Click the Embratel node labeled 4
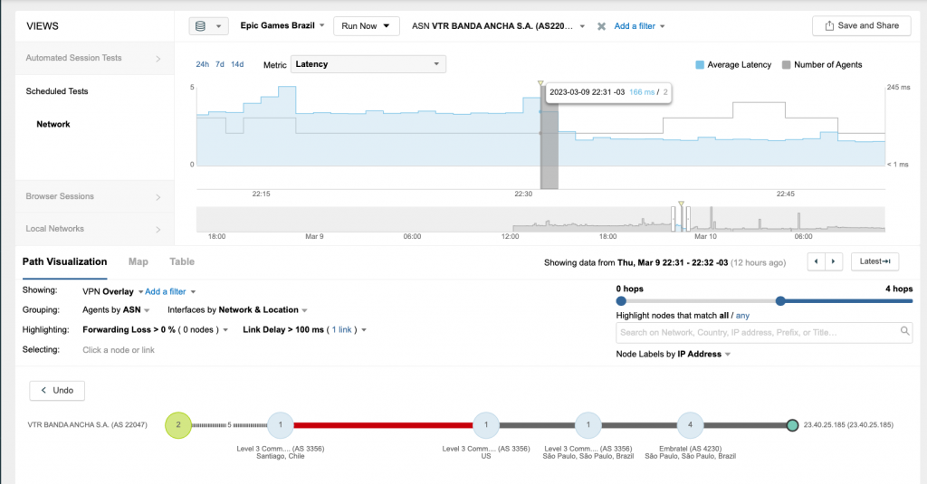Viewport: 927px width, 484px height. point(691,424)
